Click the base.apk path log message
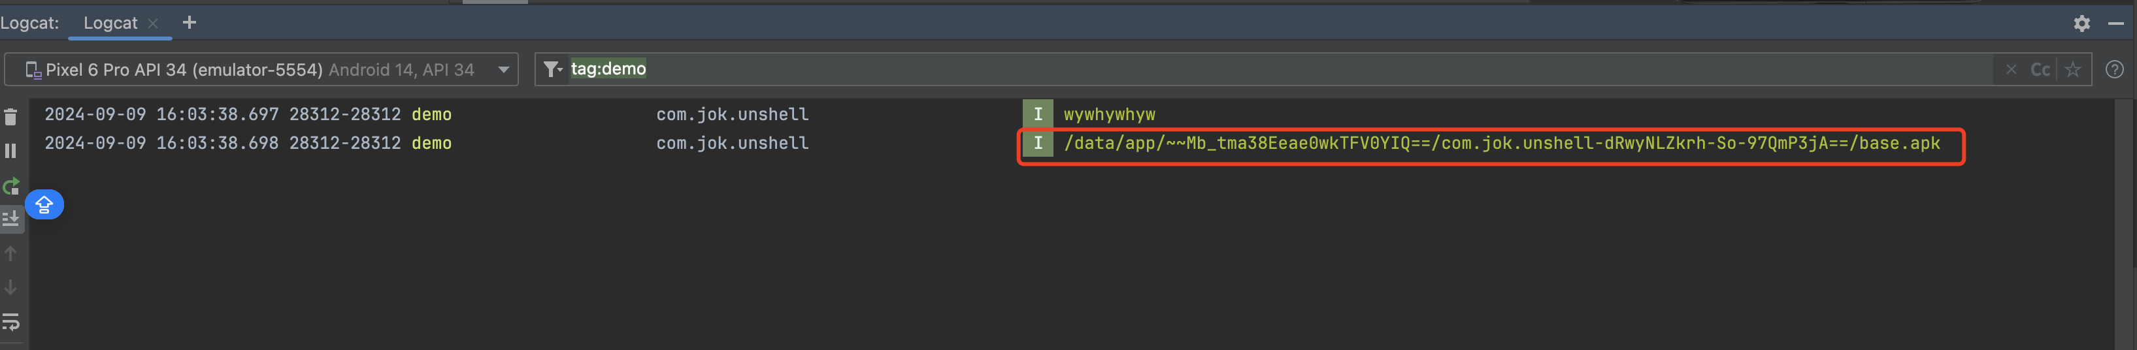The width and height of the screenshot is (2137, 350). click(x=1502, y=144)
